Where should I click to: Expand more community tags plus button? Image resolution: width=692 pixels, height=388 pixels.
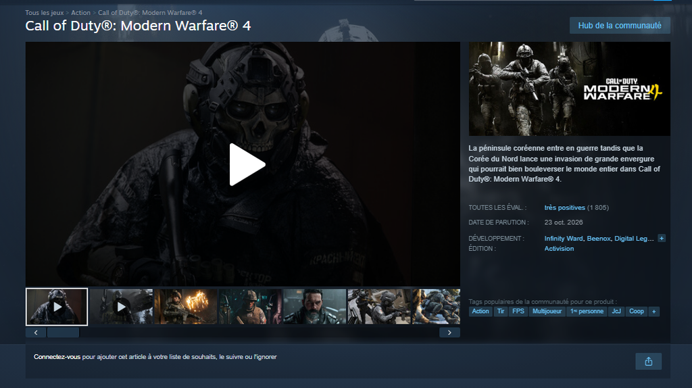click(653, 312)
